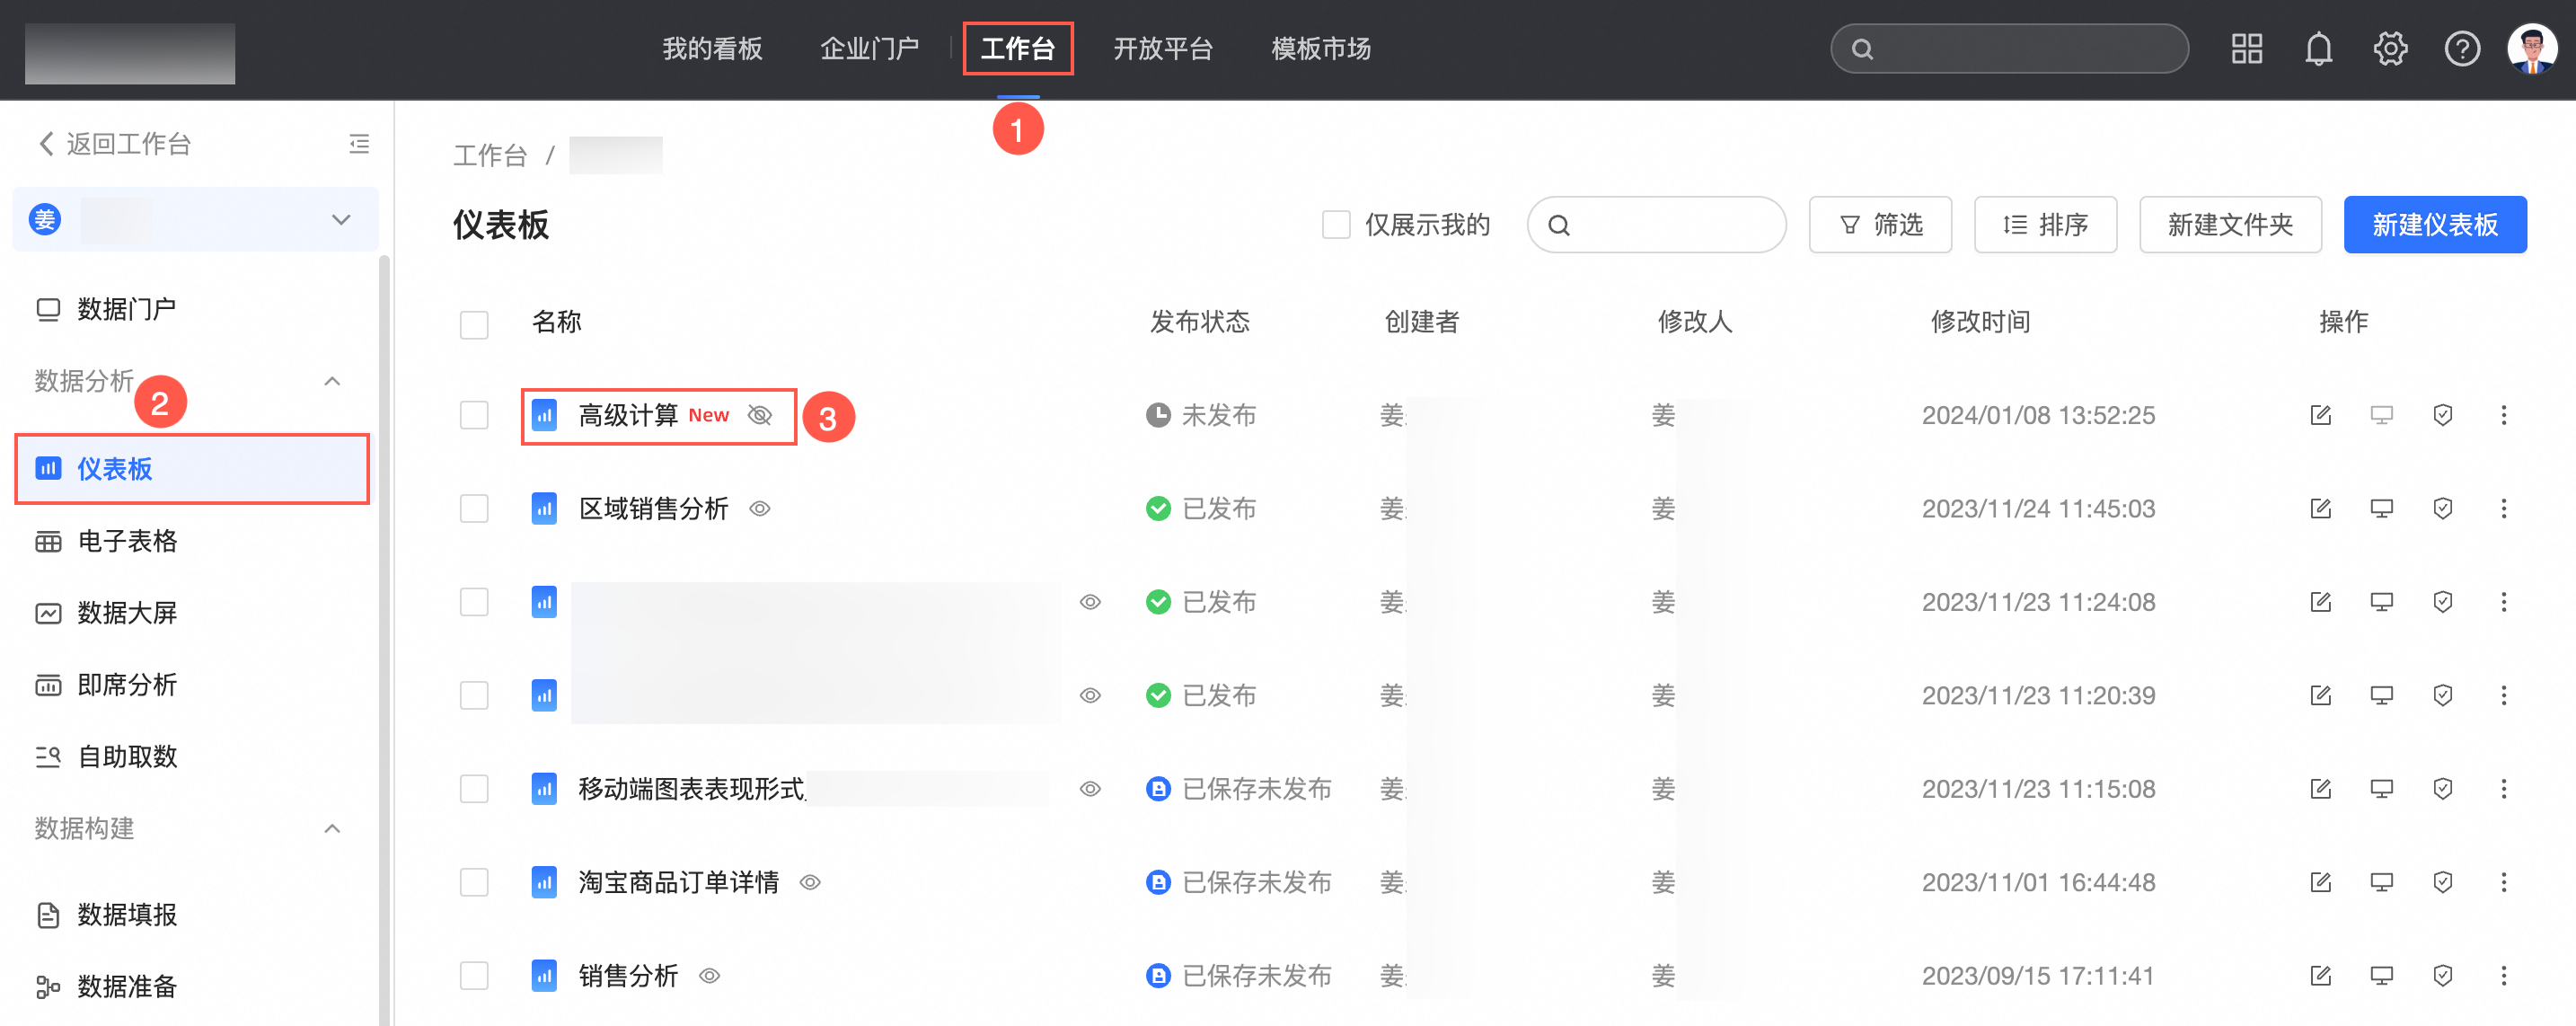Image resolution: width=2576 pixels, height=1026 pixels.
Task: Collapse the 数据构建 section
Action: [x=333, y=828]
